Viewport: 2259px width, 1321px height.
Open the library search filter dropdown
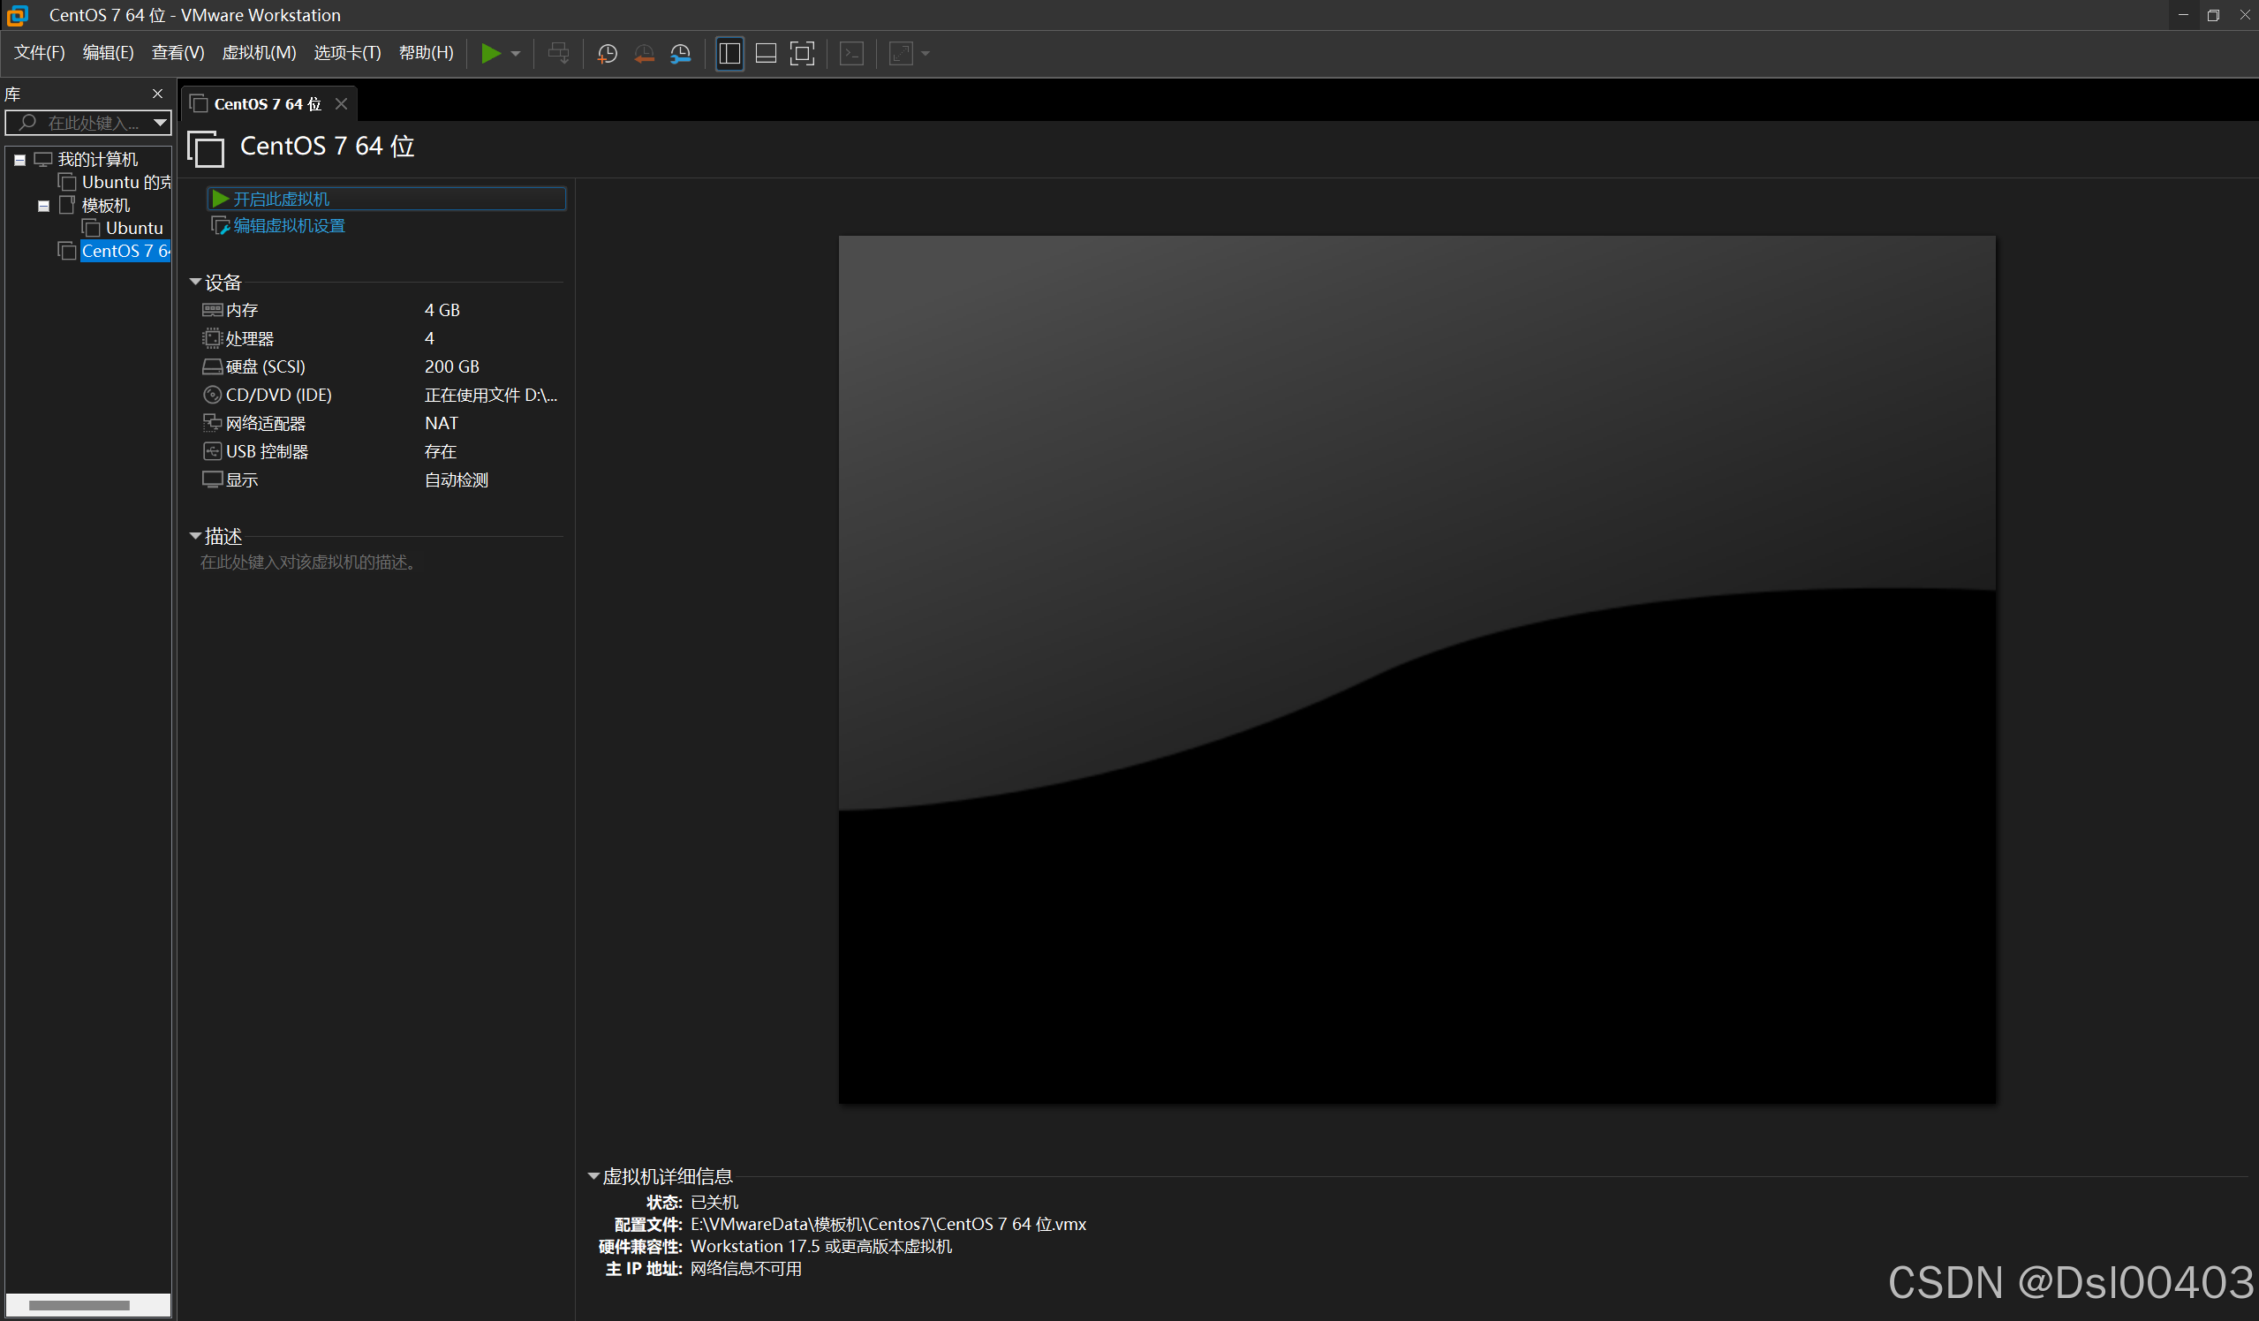click(x=160, y=123)
